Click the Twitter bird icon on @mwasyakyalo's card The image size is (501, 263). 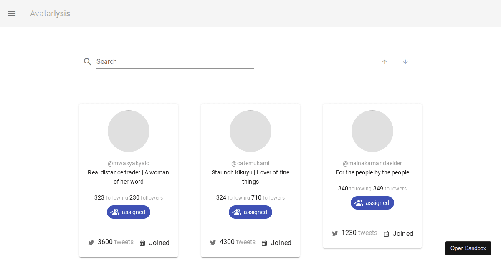(91, 243)
